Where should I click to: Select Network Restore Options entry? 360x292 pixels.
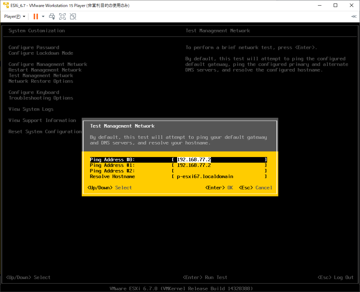(41, 81)
